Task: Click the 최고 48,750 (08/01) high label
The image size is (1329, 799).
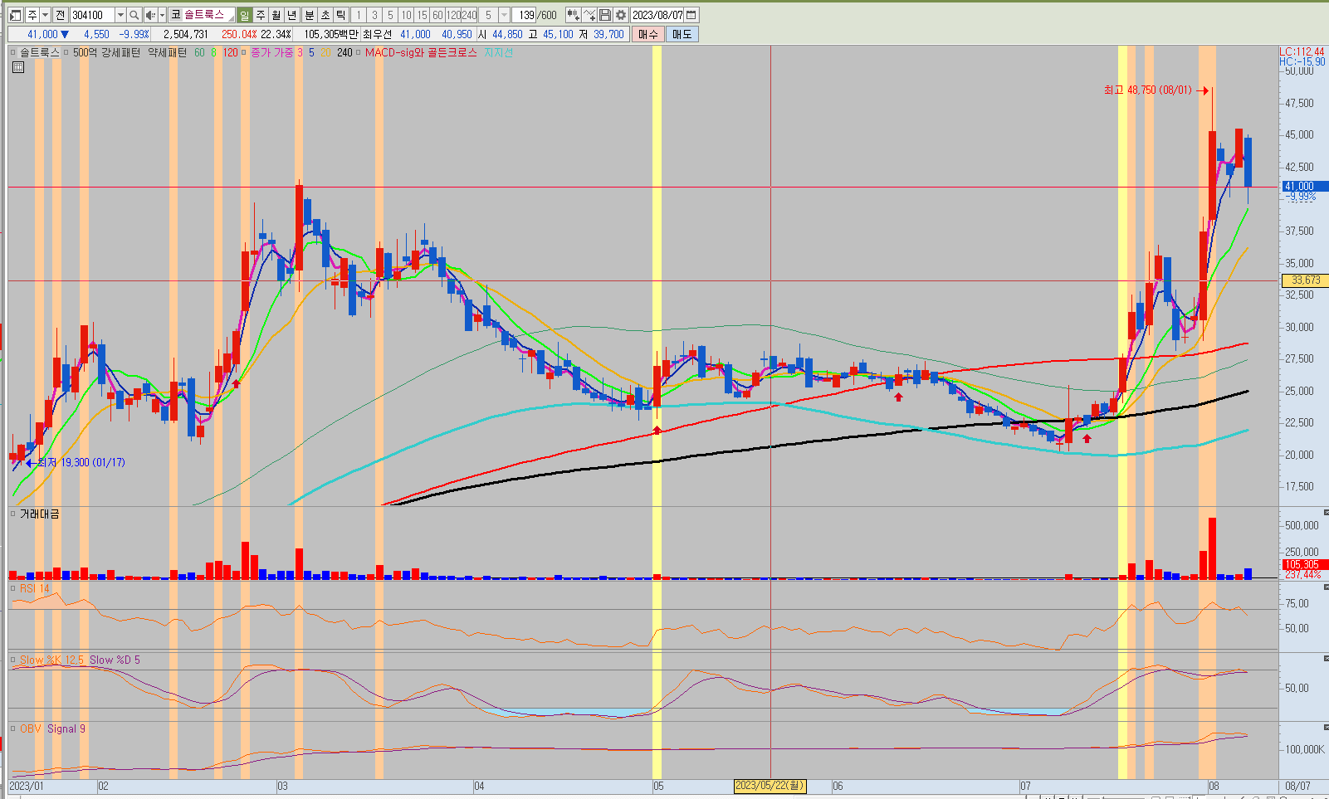Action: pyautogui.click(x=1147, y=90)
